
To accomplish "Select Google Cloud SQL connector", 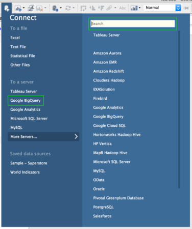I will [109, 126].
